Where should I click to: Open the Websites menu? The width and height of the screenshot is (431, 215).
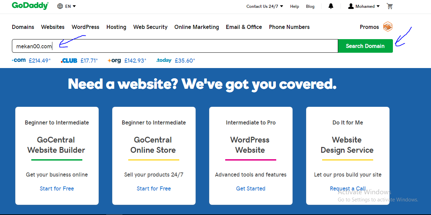pyautogui.click(x=53, y=27)
